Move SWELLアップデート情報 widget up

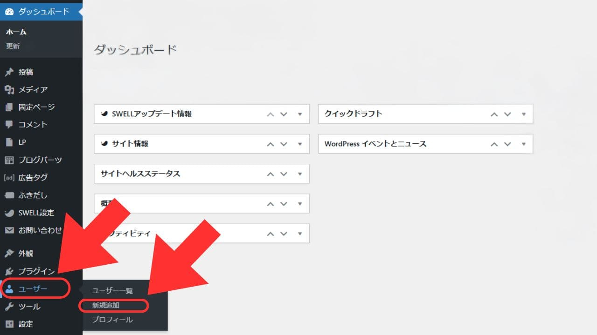(x=270, y=114)
